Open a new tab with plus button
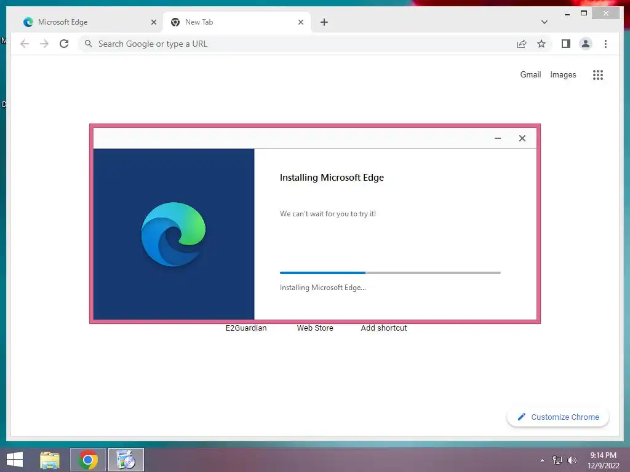Image resolution: width=630 pixels, height=472 pixels. tap(324, 22)
